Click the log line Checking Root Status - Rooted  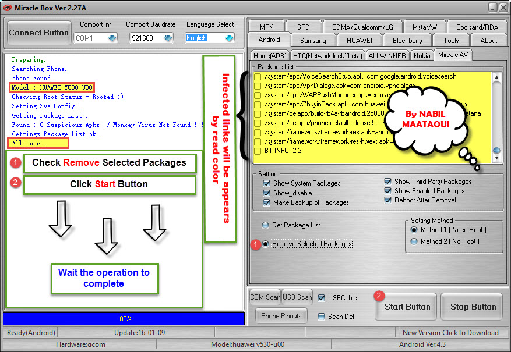[68, 97]
